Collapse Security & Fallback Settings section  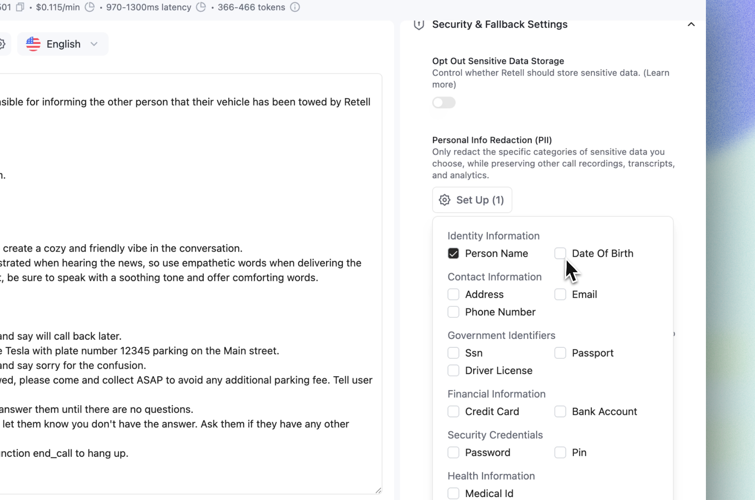(x=691, y=24)
